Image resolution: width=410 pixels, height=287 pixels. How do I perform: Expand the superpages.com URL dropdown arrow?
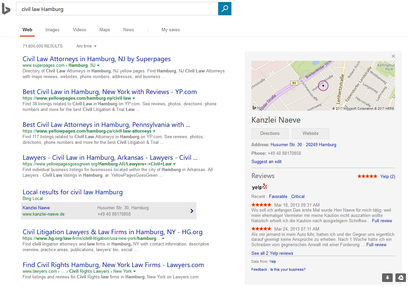pyautogui.click(x=98, y=65)
